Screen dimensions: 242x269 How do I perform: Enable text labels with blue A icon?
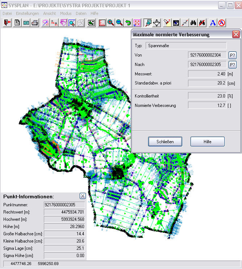click(x=213, y=23)
